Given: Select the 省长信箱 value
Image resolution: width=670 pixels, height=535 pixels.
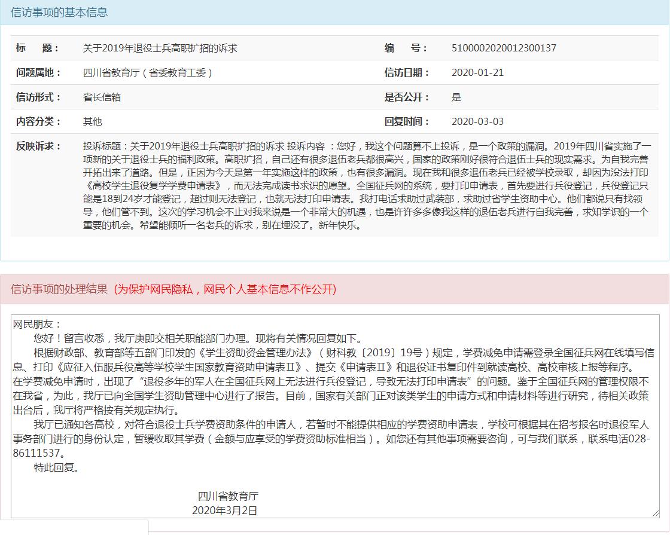Looking at the screenshot, I should [x=102, y=97].
